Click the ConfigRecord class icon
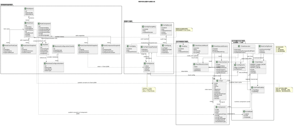The width and height of the screenshot is (294, 126). 162,25
